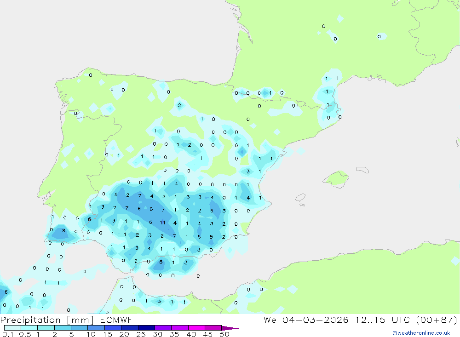
Task: Click the legend label "45"
Action: [x=208, y=334]
